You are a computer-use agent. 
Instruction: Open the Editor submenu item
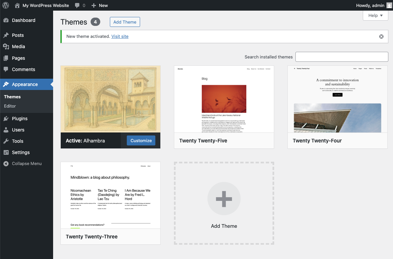click(x=10, y=106)
